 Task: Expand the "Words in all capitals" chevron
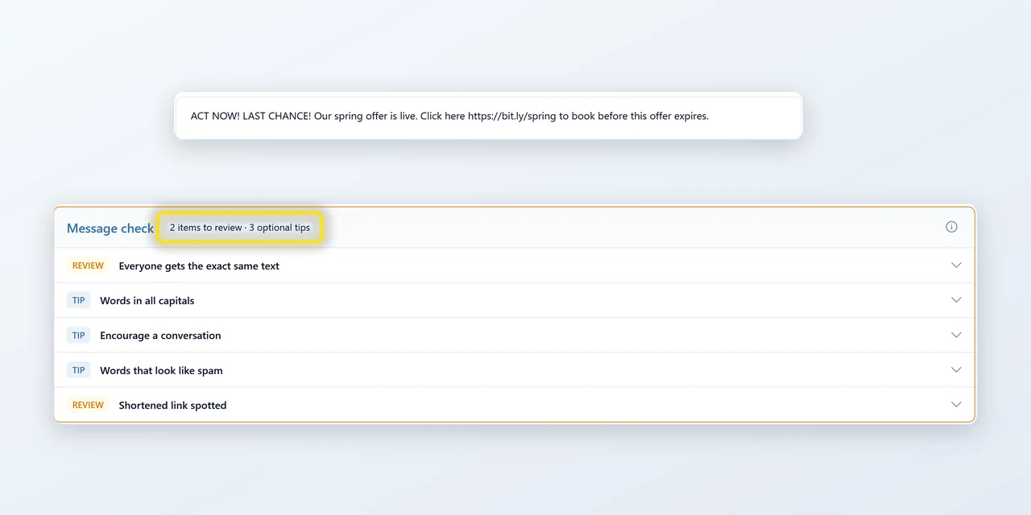point(956,300)
